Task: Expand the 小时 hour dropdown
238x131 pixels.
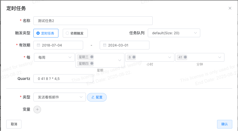Action: 170,57
